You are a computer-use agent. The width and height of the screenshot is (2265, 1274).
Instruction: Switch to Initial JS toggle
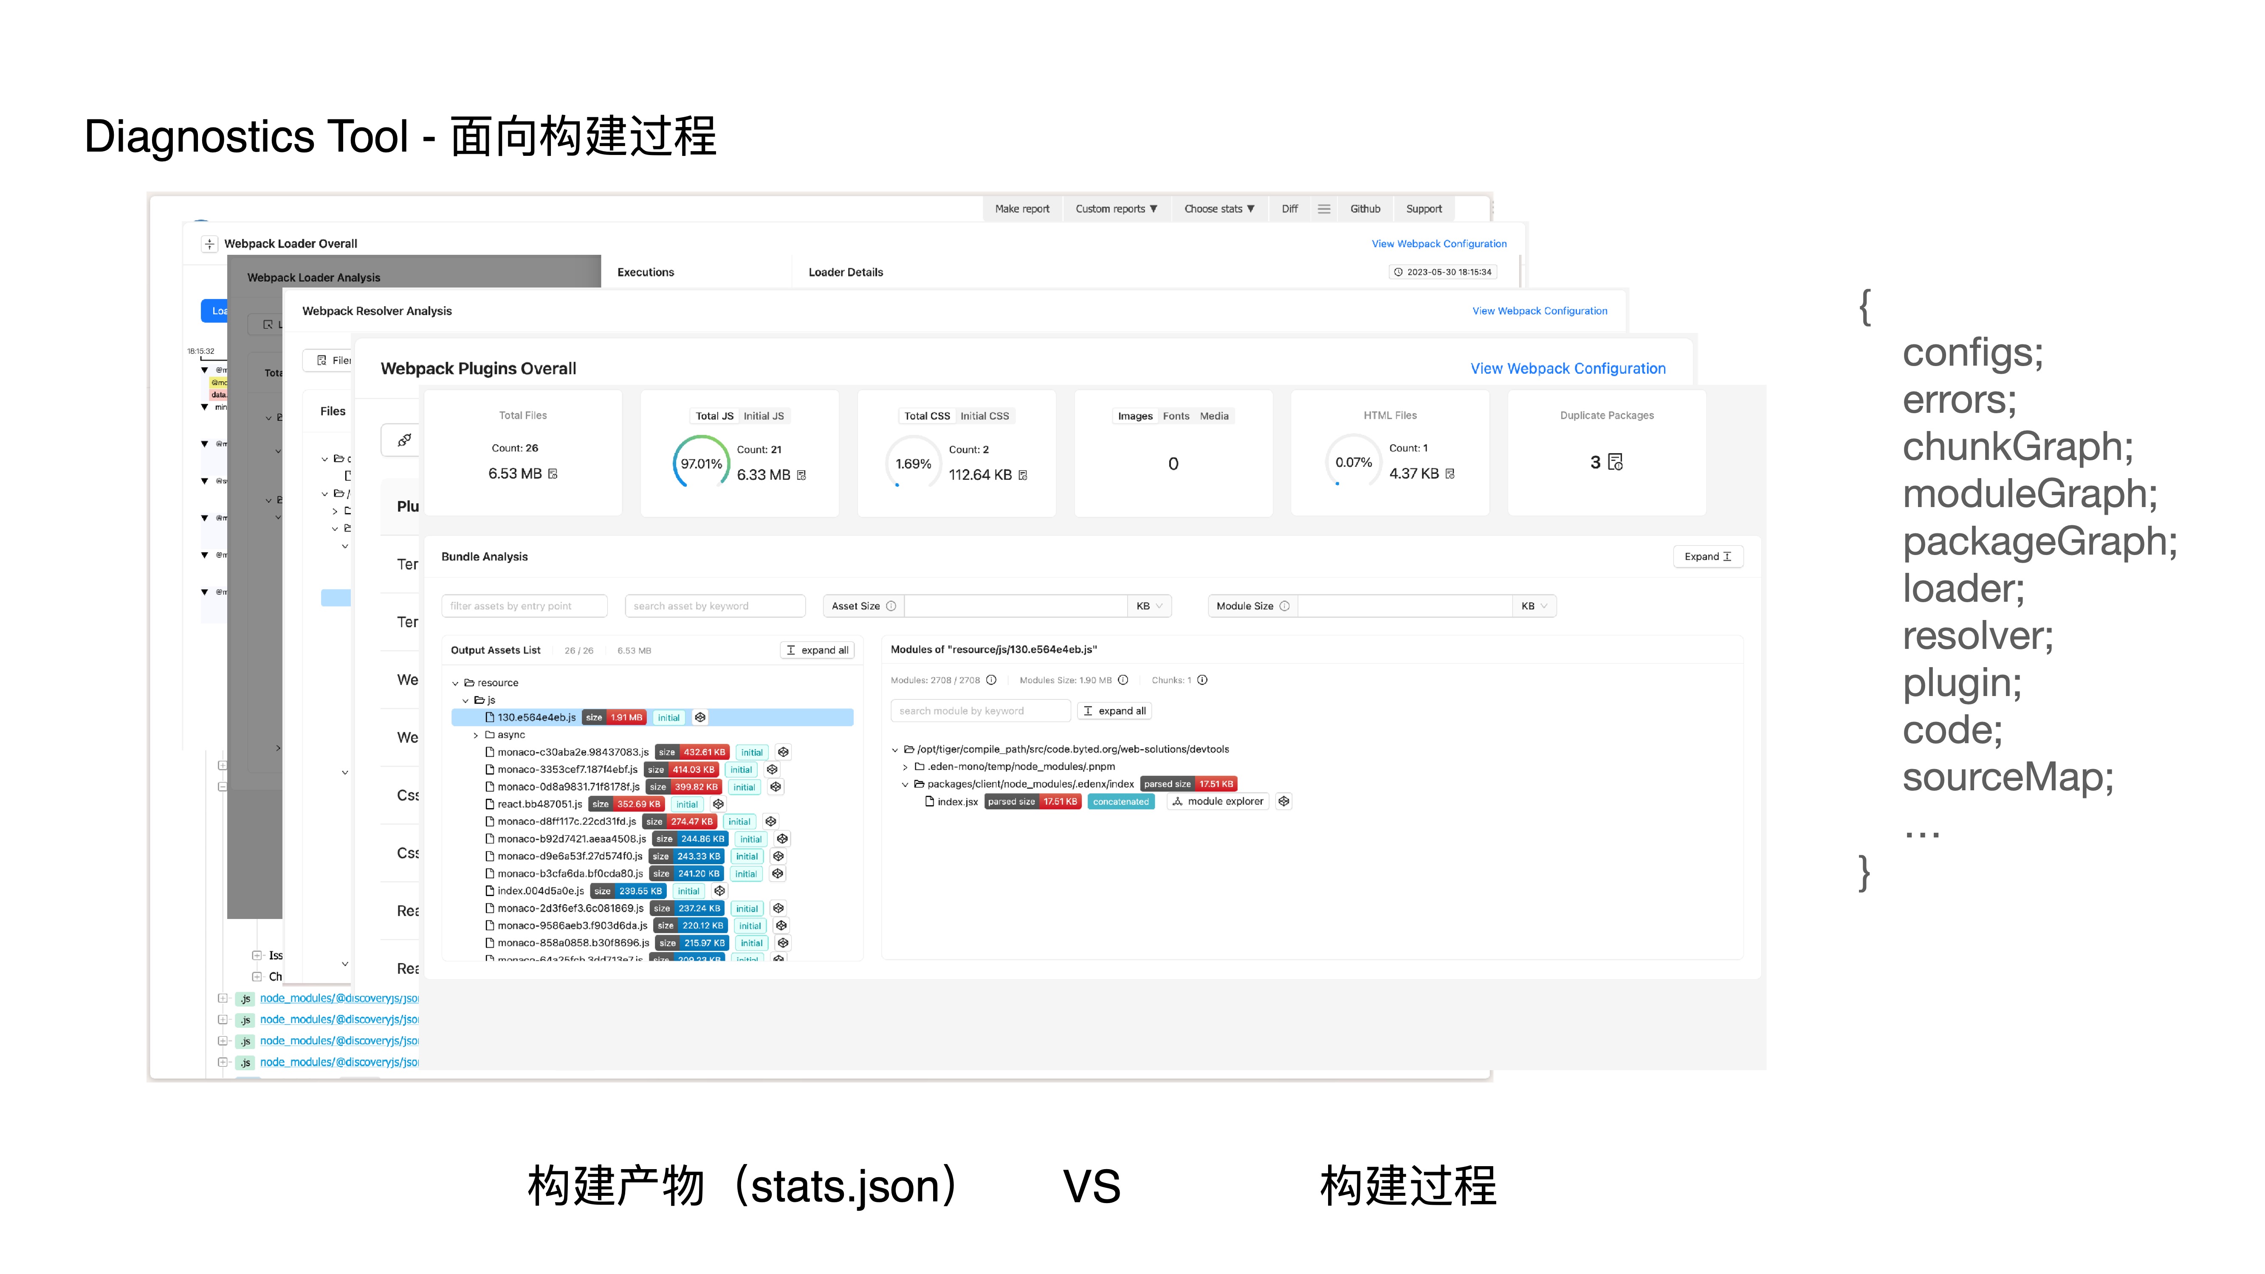[763, 416]
